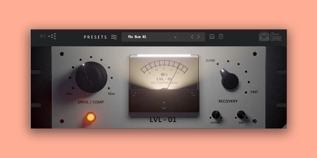317x158 pixels.
Task: Click the DRIVE / COMP label
Action: [91, 102]
